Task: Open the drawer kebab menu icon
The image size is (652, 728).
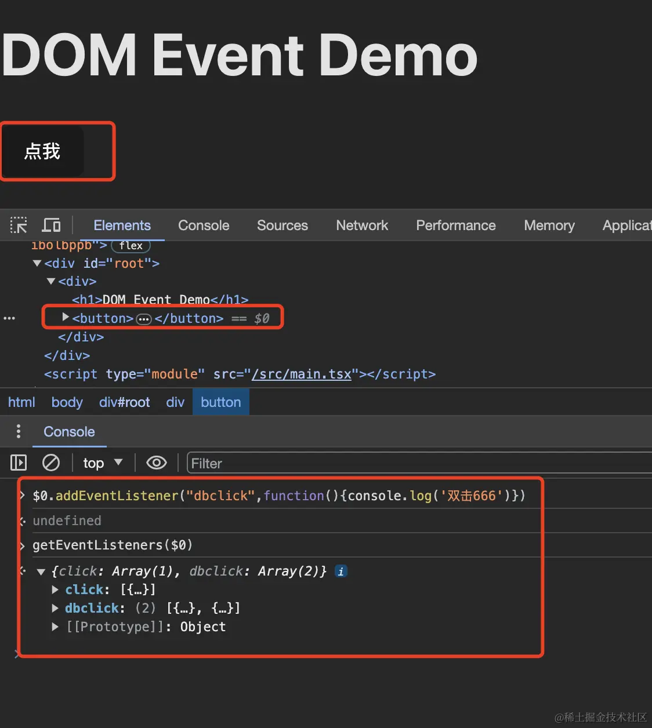Action: pyautogui.click(x=19, y=431)
